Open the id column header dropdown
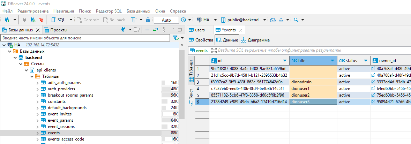 [x=285, y=61]
